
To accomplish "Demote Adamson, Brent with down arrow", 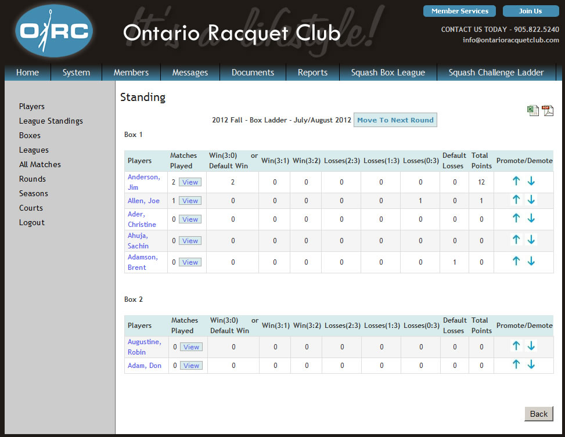I will (x=531, y=262).
